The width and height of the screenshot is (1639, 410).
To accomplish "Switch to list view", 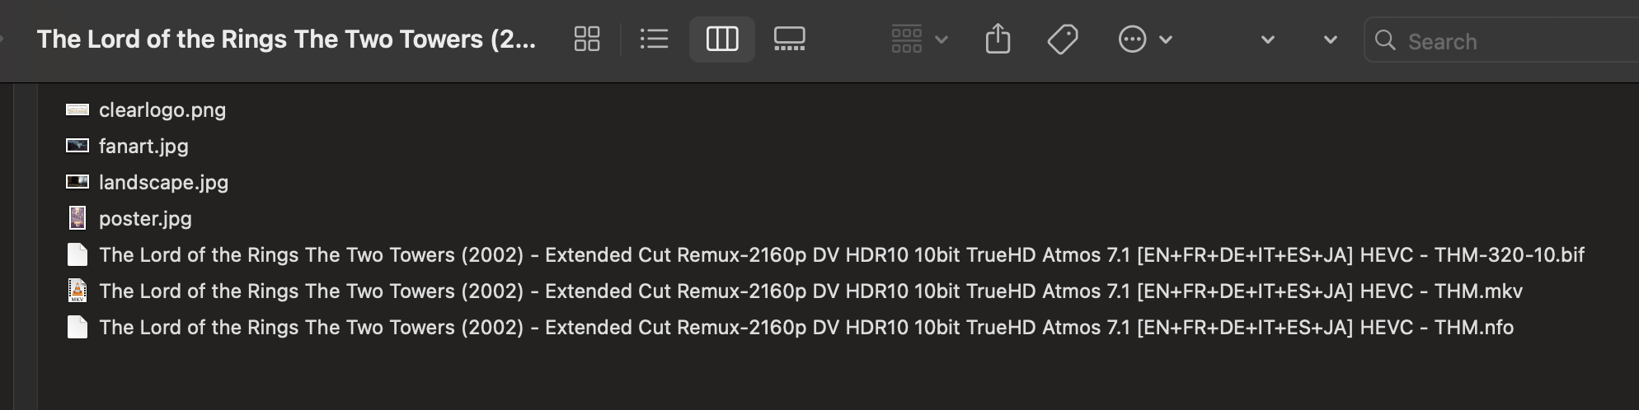I will point(655,39).
